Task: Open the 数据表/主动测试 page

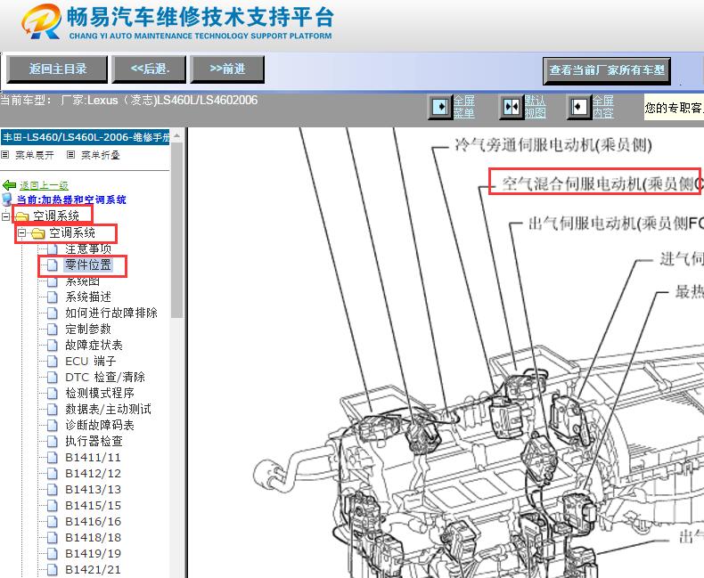Action: tap(108, 410)
